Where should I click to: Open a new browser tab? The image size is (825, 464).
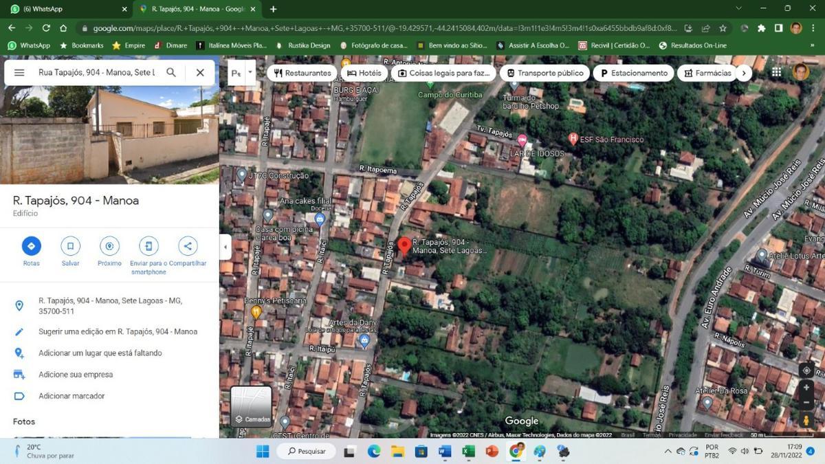point(273,9)
